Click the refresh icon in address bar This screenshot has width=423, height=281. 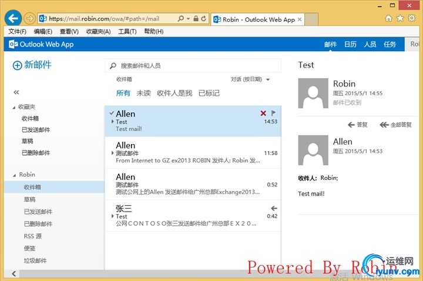[x=204, y=18]
